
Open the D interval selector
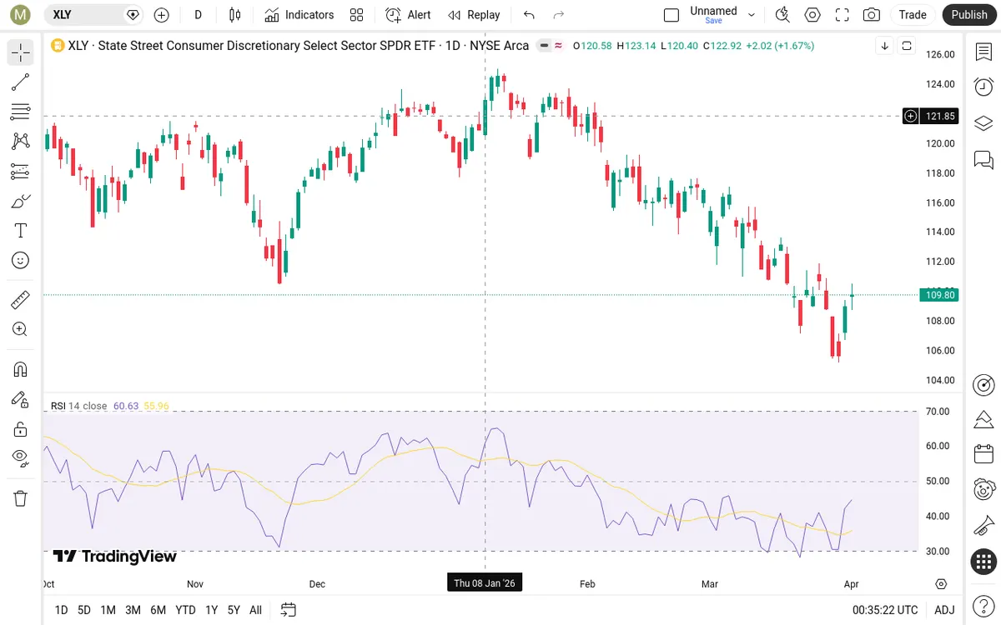[x=198, y=15]
